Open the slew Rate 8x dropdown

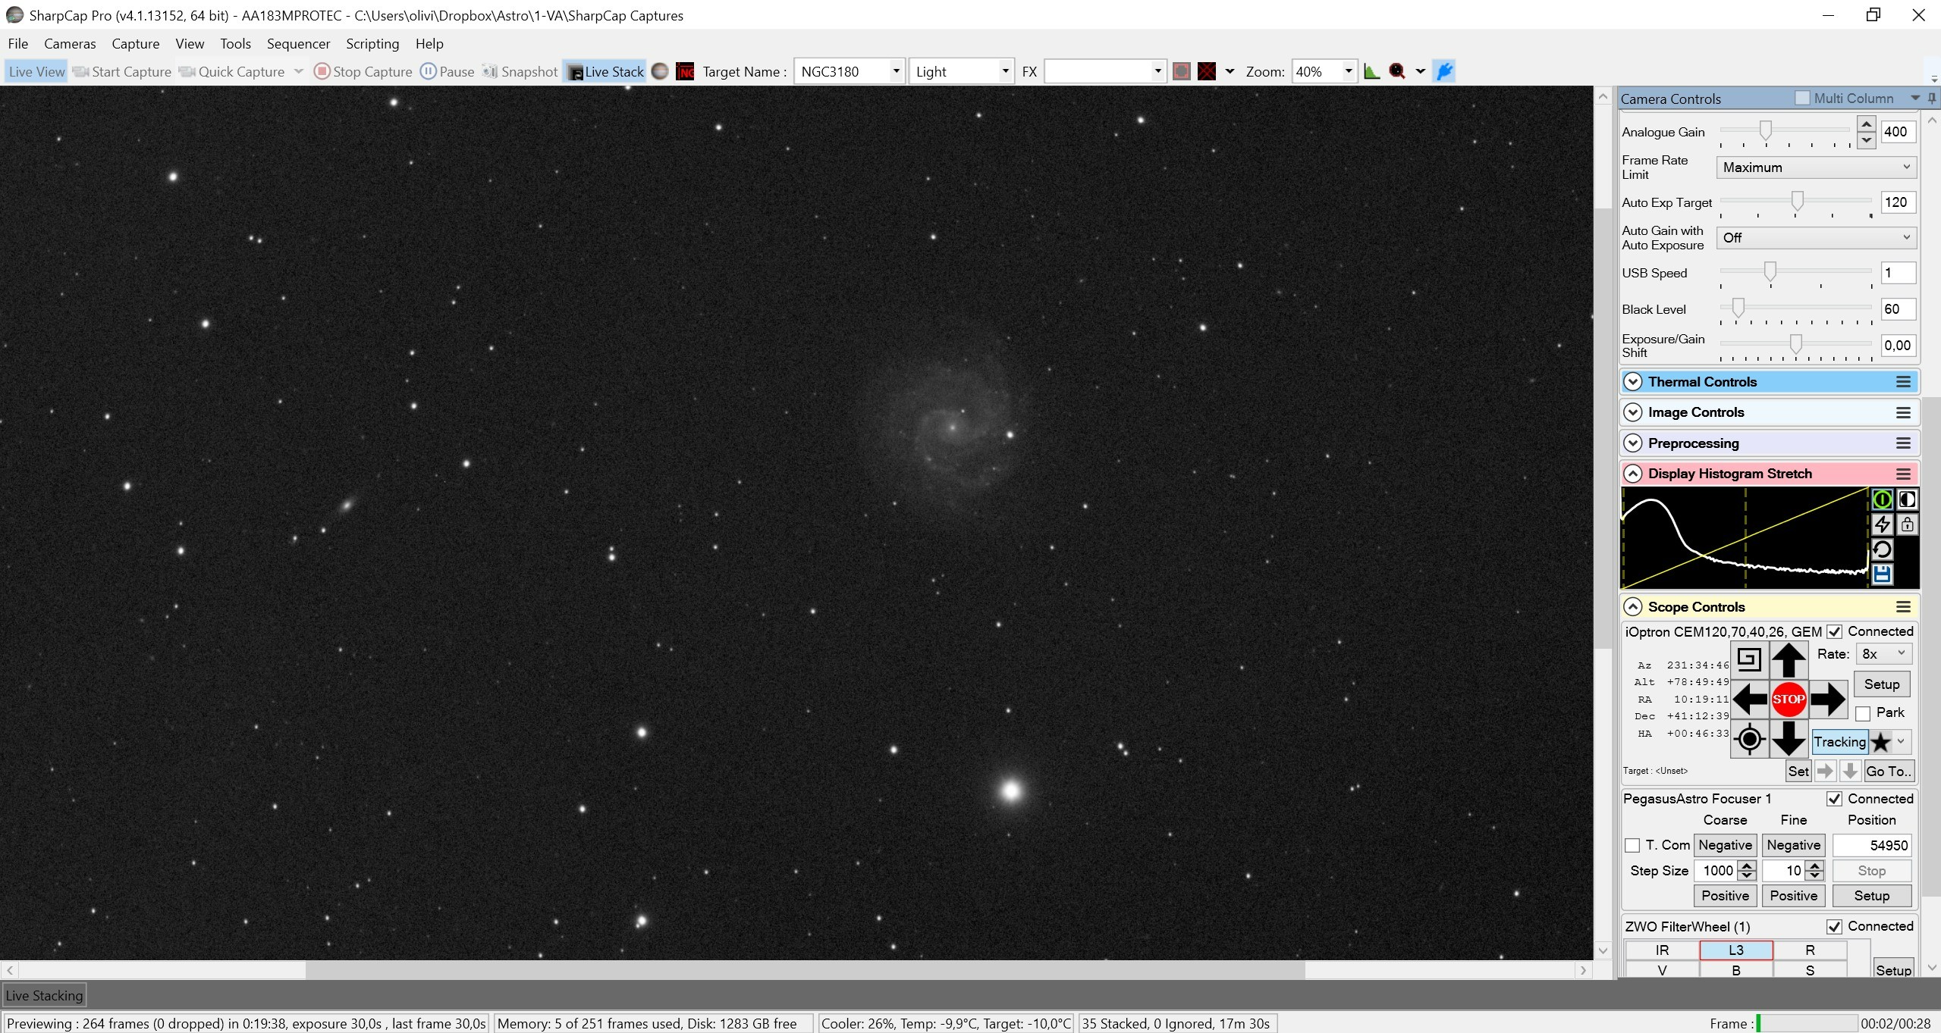(1883, 654)
